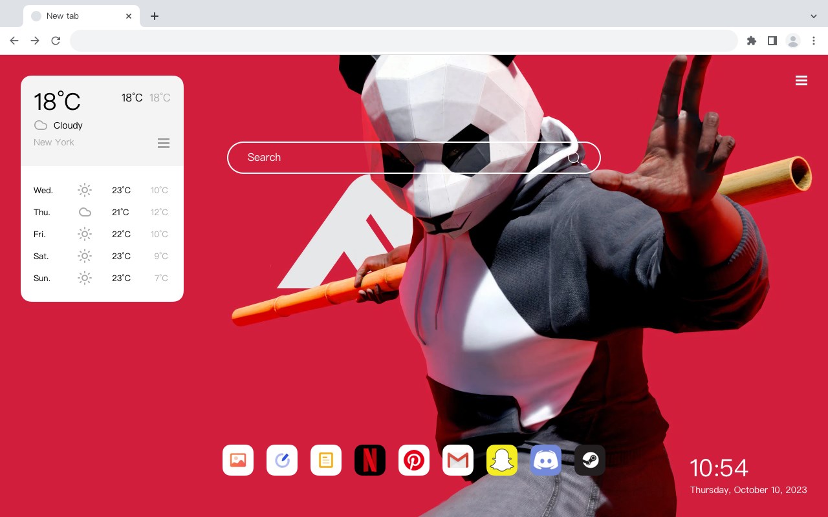Expand the tab search chevron
The height and width of the screenshot is (517, 828).
coord(814,16)
